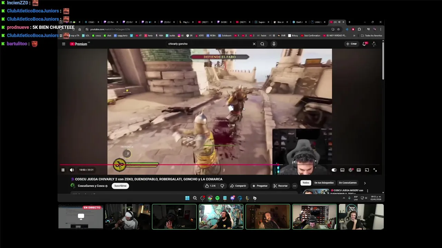The width and height of the screenshot is (442, 248).
Task: Open YouTube notifications bell
Action: click(364, 44)
